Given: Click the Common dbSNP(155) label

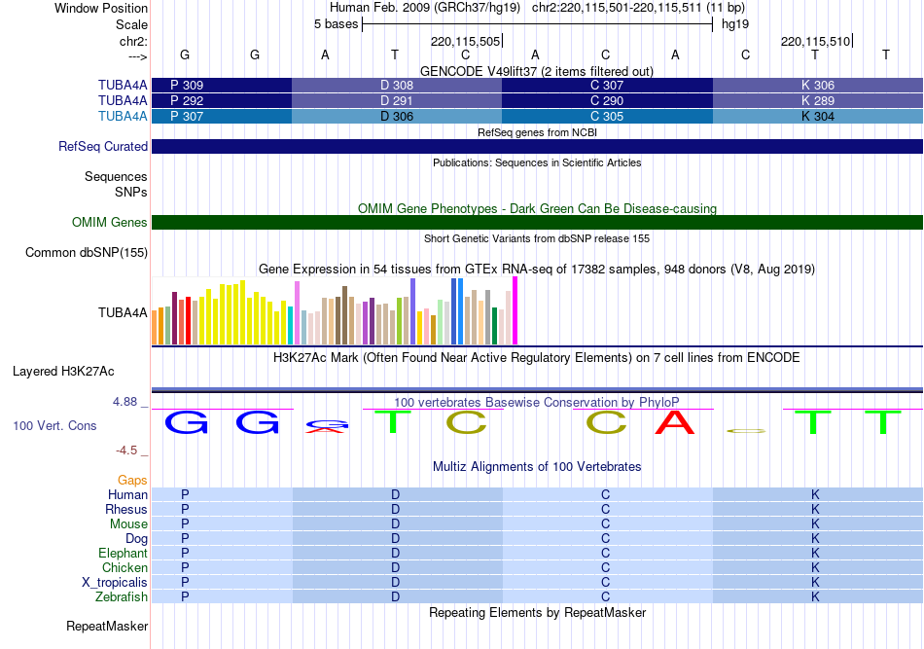Looking at the screenshot, I should coord(86,252).
